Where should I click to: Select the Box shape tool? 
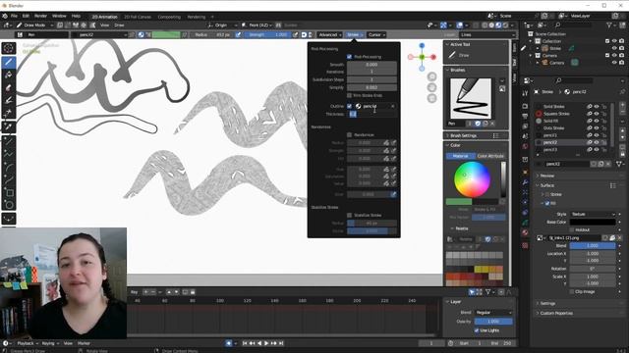click(x=9, y=192)
